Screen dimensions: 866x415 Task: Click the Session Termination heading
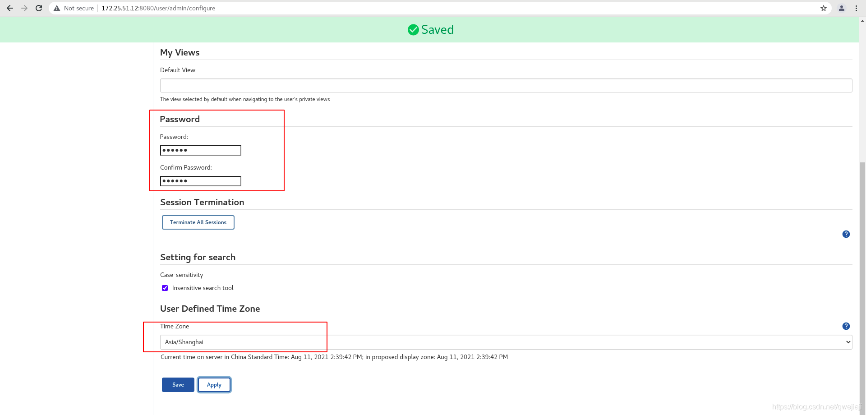202,203
